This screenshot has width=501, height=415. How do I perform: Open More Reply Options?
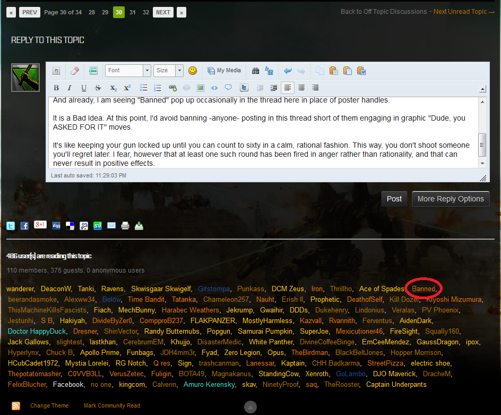[x=451, y=199]
